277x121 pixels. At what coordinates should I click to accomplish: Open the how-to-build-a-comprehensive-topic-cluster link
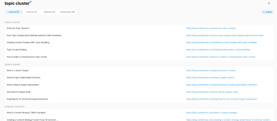pyautogui.click(x=221, y=57)
